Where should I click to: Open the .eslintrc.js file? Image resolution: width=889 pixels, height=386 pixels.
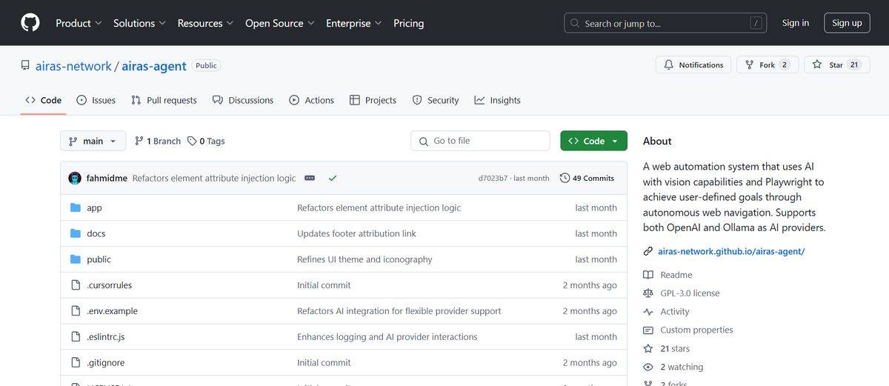(x=105, y=336)
